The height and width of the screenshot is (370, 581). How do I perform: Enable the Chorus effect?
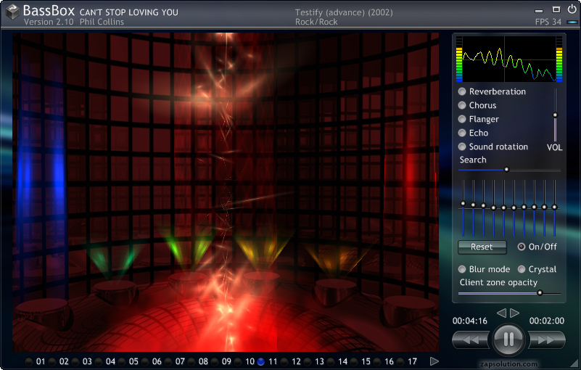coord(462,105)
